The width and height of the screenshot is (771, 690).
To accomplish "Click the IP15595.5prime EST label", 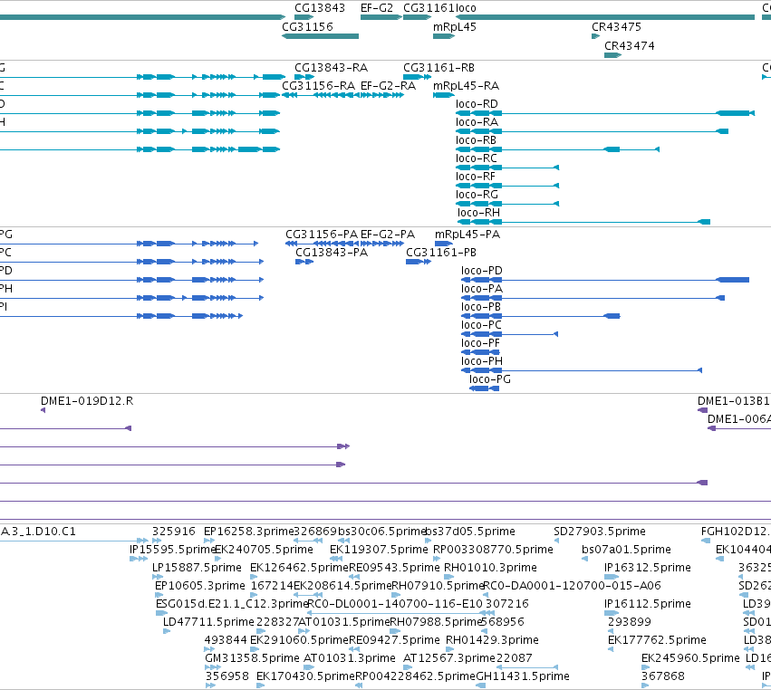I will pyautogui.click(x=172, y=550).
